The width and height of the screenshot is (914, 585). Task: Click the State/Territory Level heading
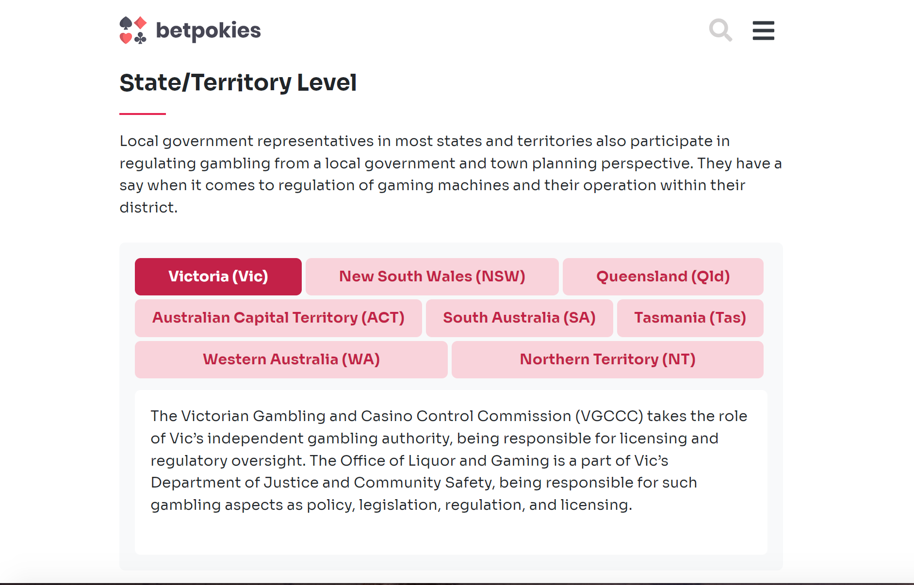click(x=238, y=82)
